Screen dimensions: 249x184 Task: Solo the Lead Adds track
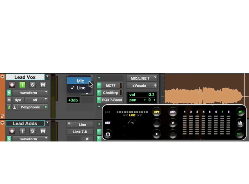(32, 131)
